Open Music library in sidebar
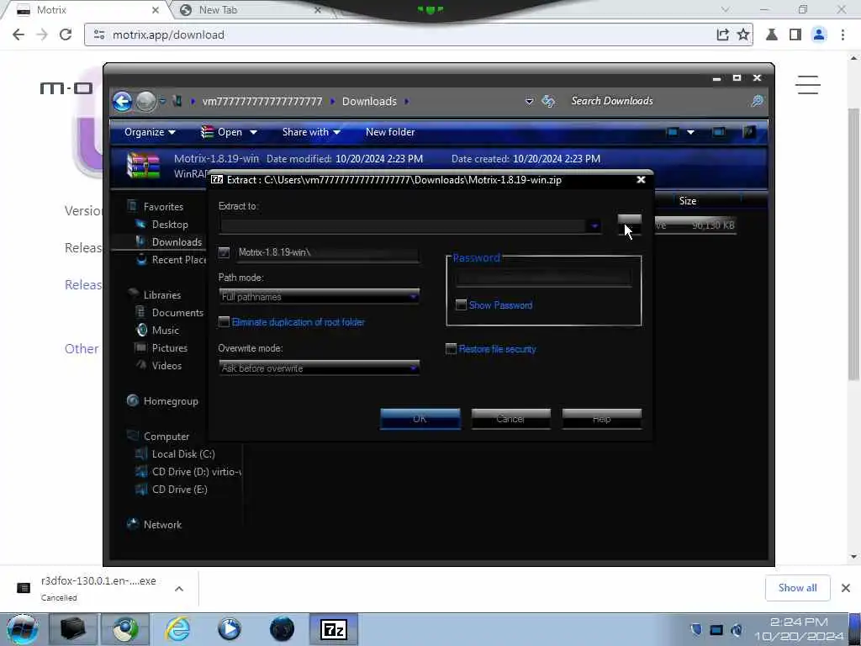The width and height of the screenshot is (861, 646). [x=166, y=330]
